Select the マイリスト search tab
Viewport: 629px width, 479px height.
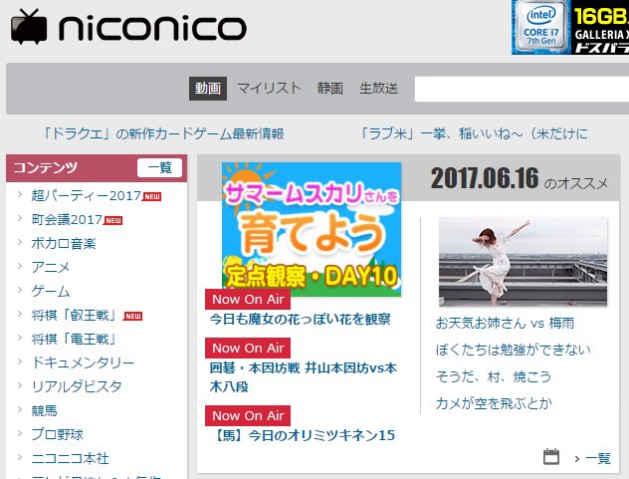(x=269, y=89)
